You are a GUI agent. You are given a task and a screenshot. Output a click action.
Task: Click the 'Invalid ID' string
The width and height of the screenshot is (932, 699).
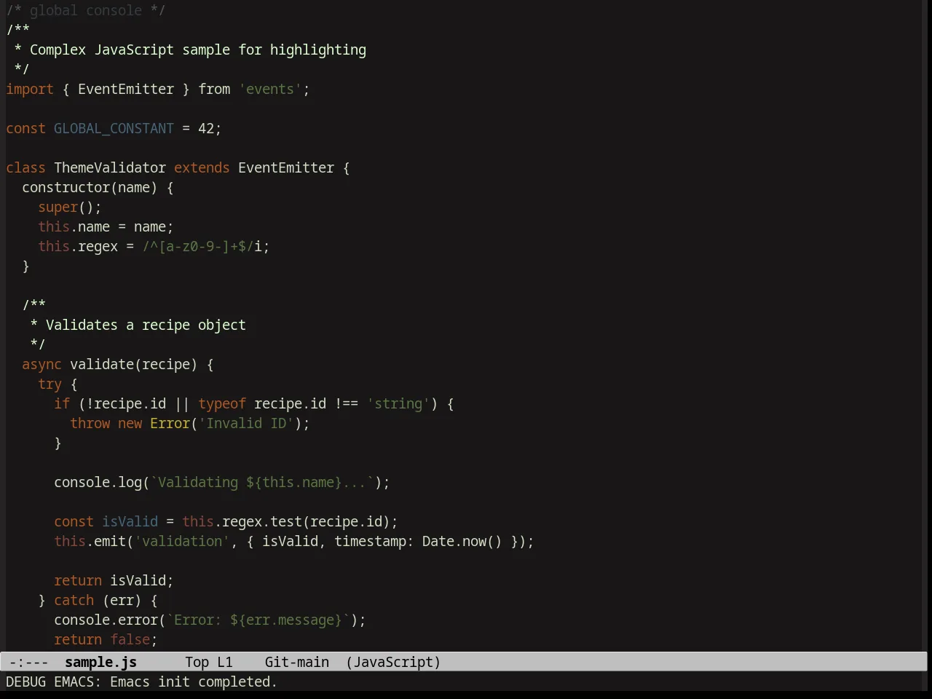246,423
